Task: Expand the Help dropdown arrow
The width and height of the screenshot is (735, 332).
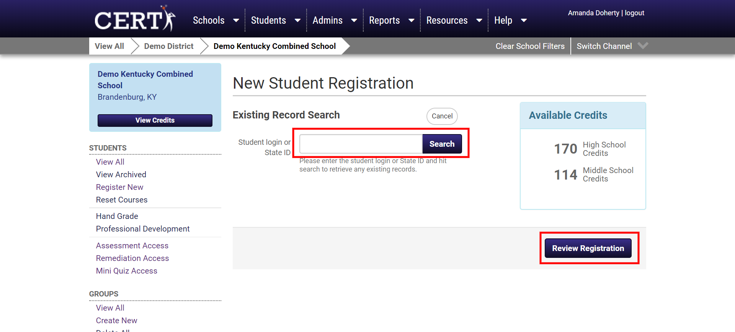Action: 524,21
